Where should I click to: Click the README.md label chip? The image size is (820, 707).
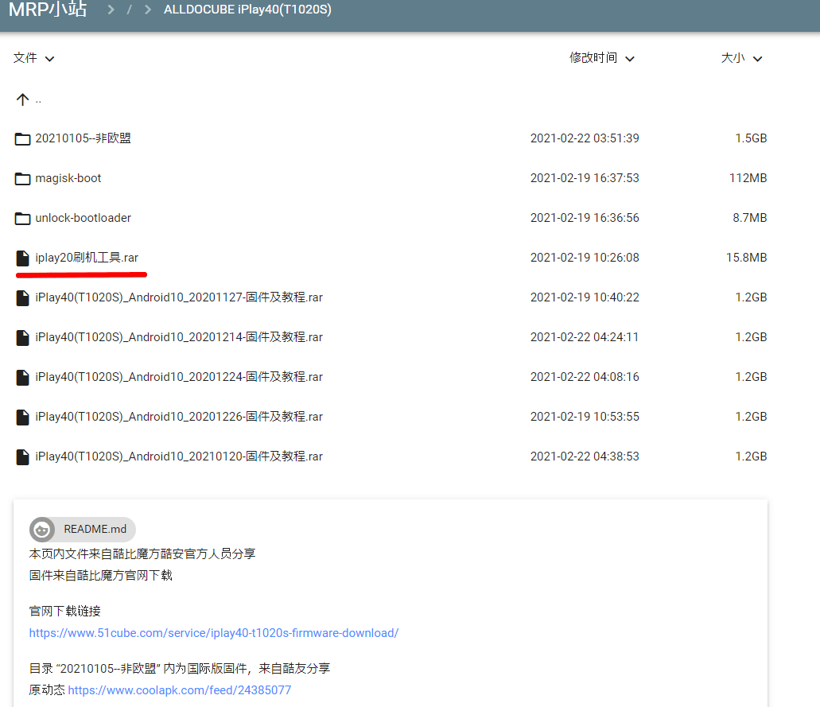pos(95,530)
